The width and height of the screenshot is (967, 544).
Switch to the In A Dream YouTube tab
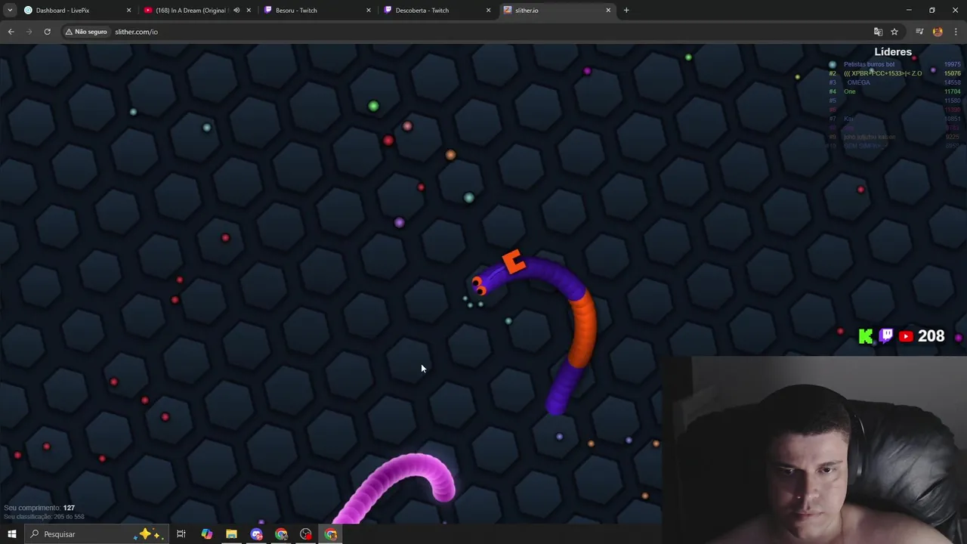pyautogui.click(x=198, y=11)
